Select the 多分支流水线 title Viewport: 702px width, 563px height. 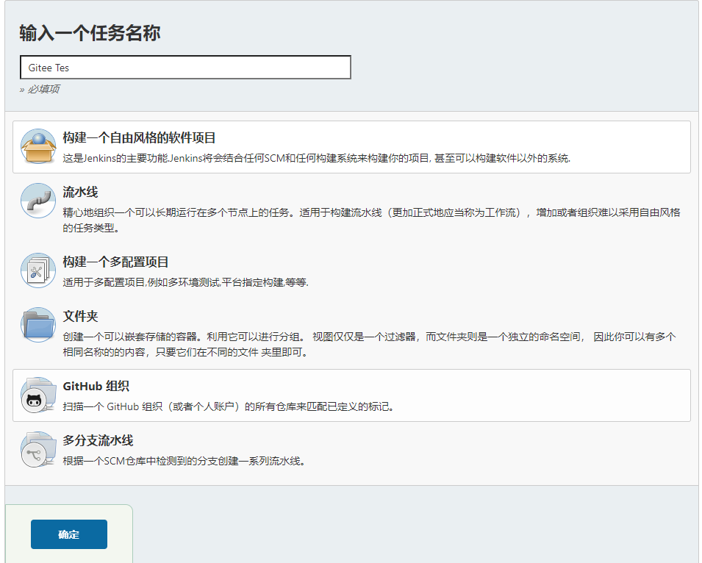click(x=98, y=441)
